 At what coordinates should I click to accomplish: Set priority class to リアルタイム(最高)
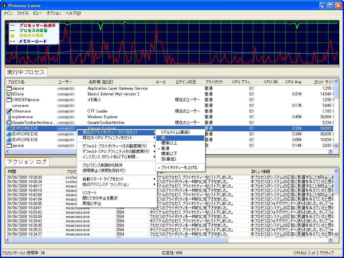pos(180,132)
